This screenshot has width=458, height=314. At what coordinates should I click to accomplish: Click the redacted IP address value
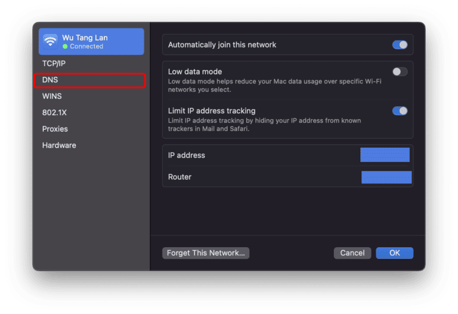click(385, 155)
